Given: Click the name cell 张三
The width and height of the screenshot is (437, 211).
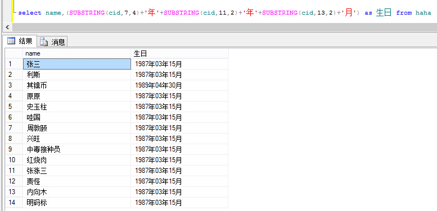Looking at the screenshot, I should tap(76, 64).
